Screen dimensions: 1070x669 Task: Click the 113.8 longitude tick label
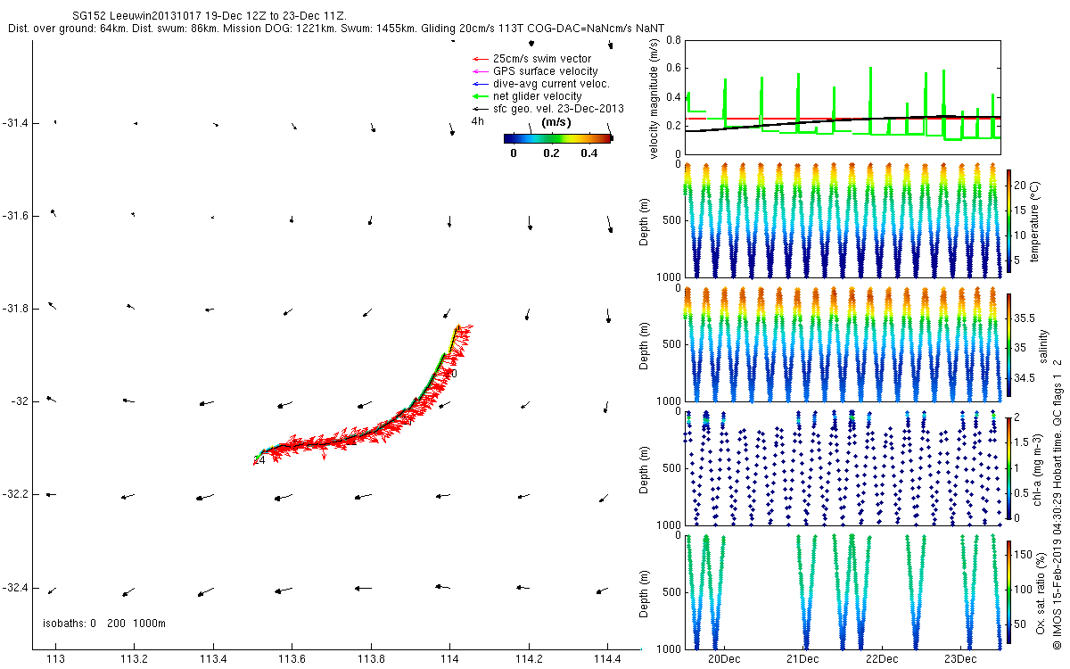pos(371,659)
